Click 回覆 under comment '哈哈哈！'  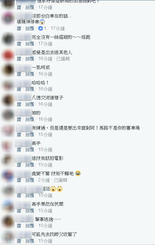[x=30, y=89]
